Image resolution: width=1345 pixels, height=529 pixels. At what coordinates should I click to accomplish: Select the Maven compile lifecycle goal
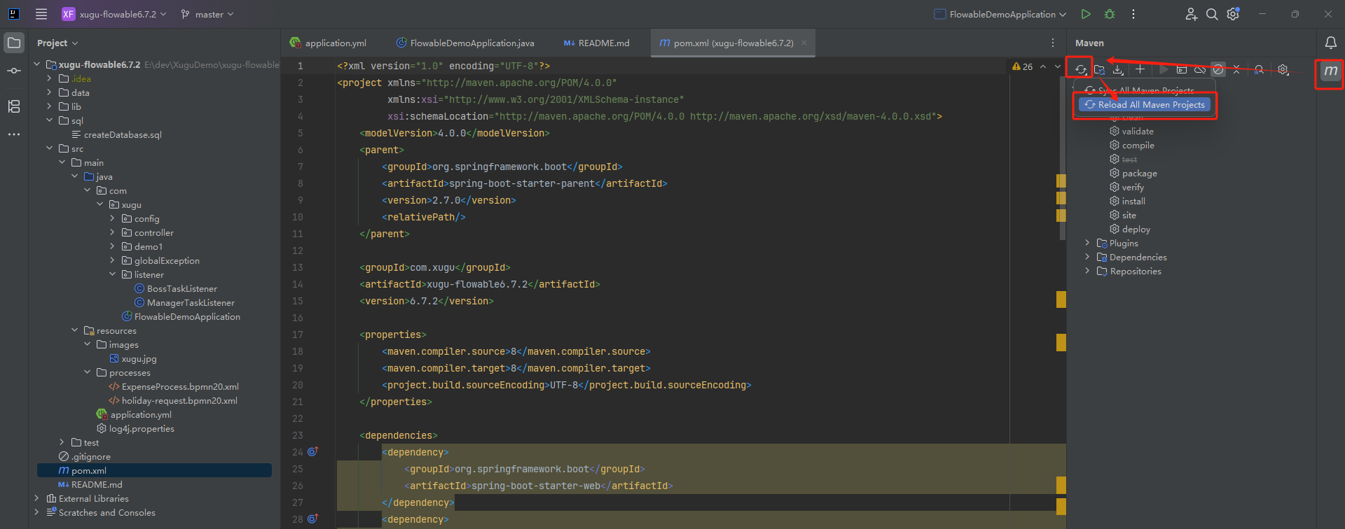tap(1138, 146)
